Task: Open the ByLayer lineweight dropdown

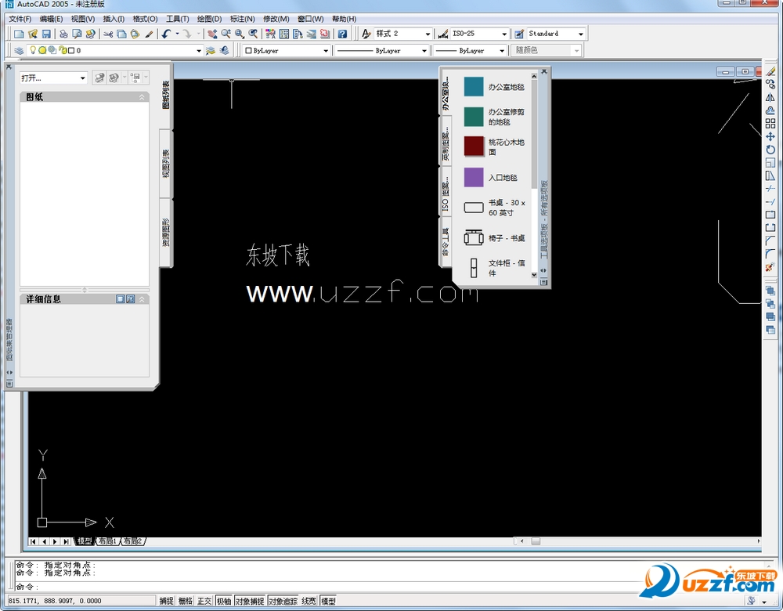Action: [x=502, y=50]
